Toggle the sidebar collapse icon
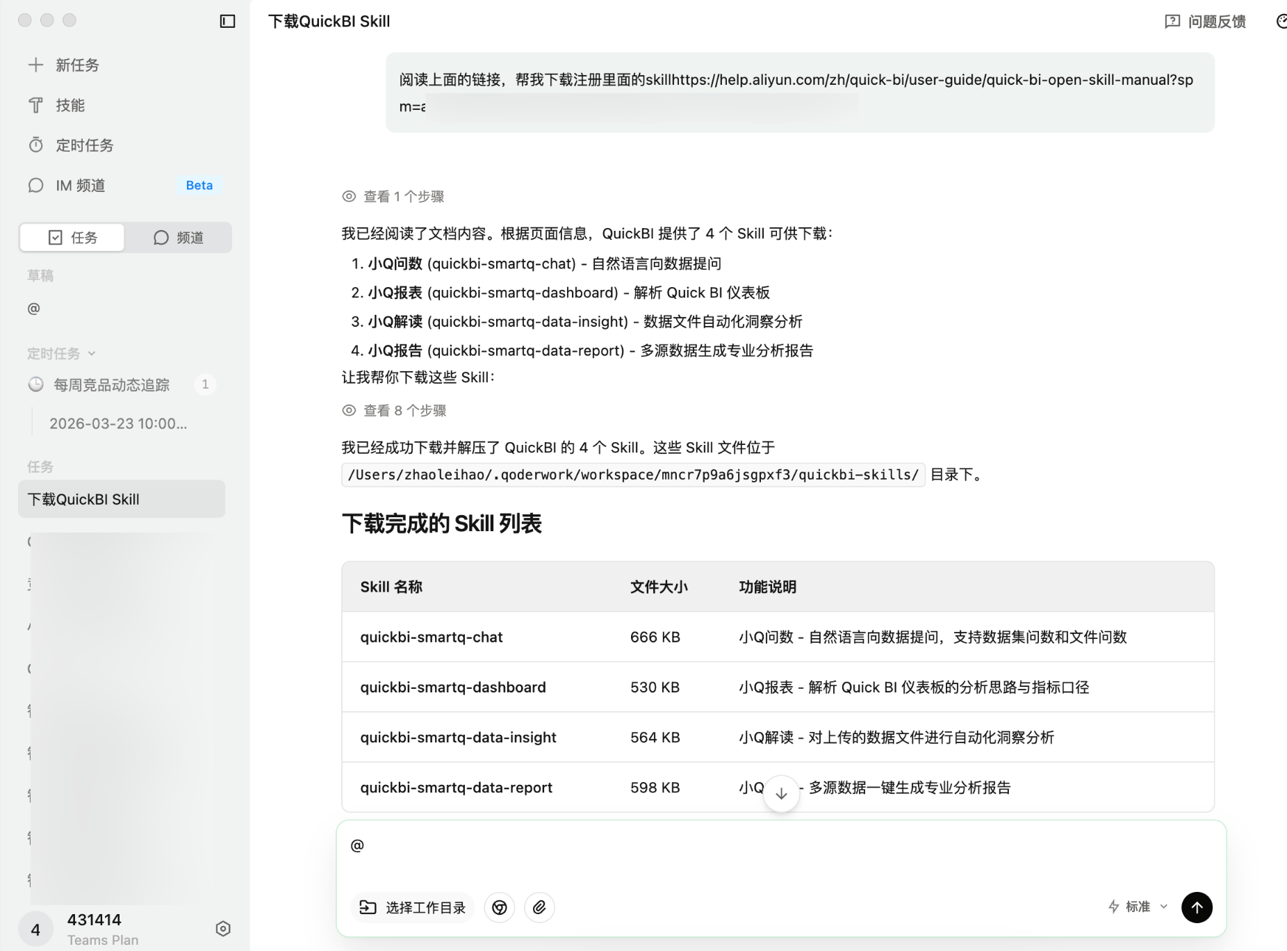This screenshot has width=1287, height=951. 227,22
